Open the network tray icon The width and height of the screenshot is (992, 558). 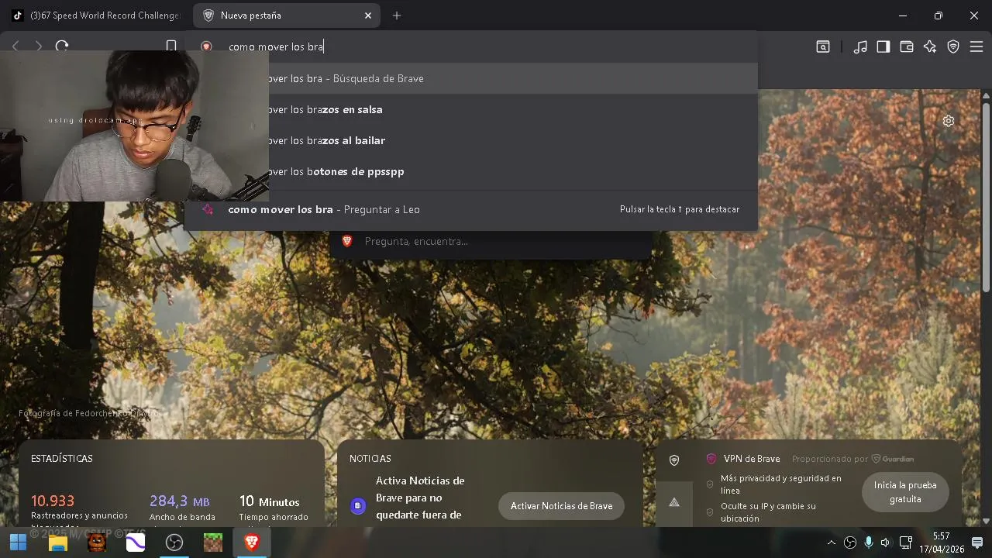pos(905,542)
